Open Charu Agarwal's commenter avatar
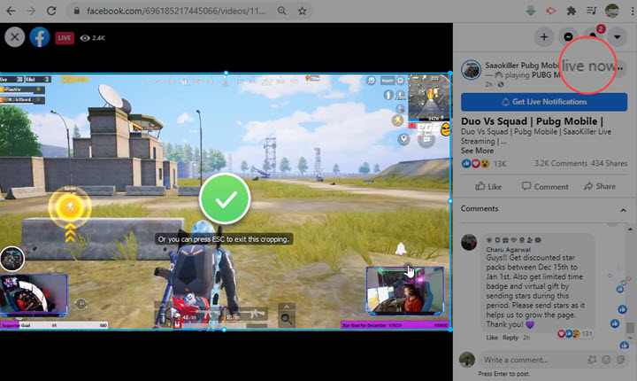637x381 pixels. 469,242
